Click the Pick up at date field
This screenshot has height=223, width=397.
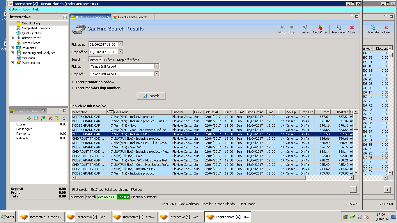point(103,44)
